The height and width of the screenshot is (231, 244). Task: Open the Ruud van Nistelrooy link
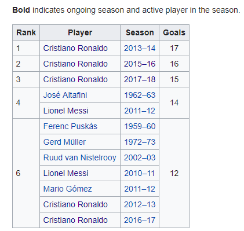tap(79, 157)
